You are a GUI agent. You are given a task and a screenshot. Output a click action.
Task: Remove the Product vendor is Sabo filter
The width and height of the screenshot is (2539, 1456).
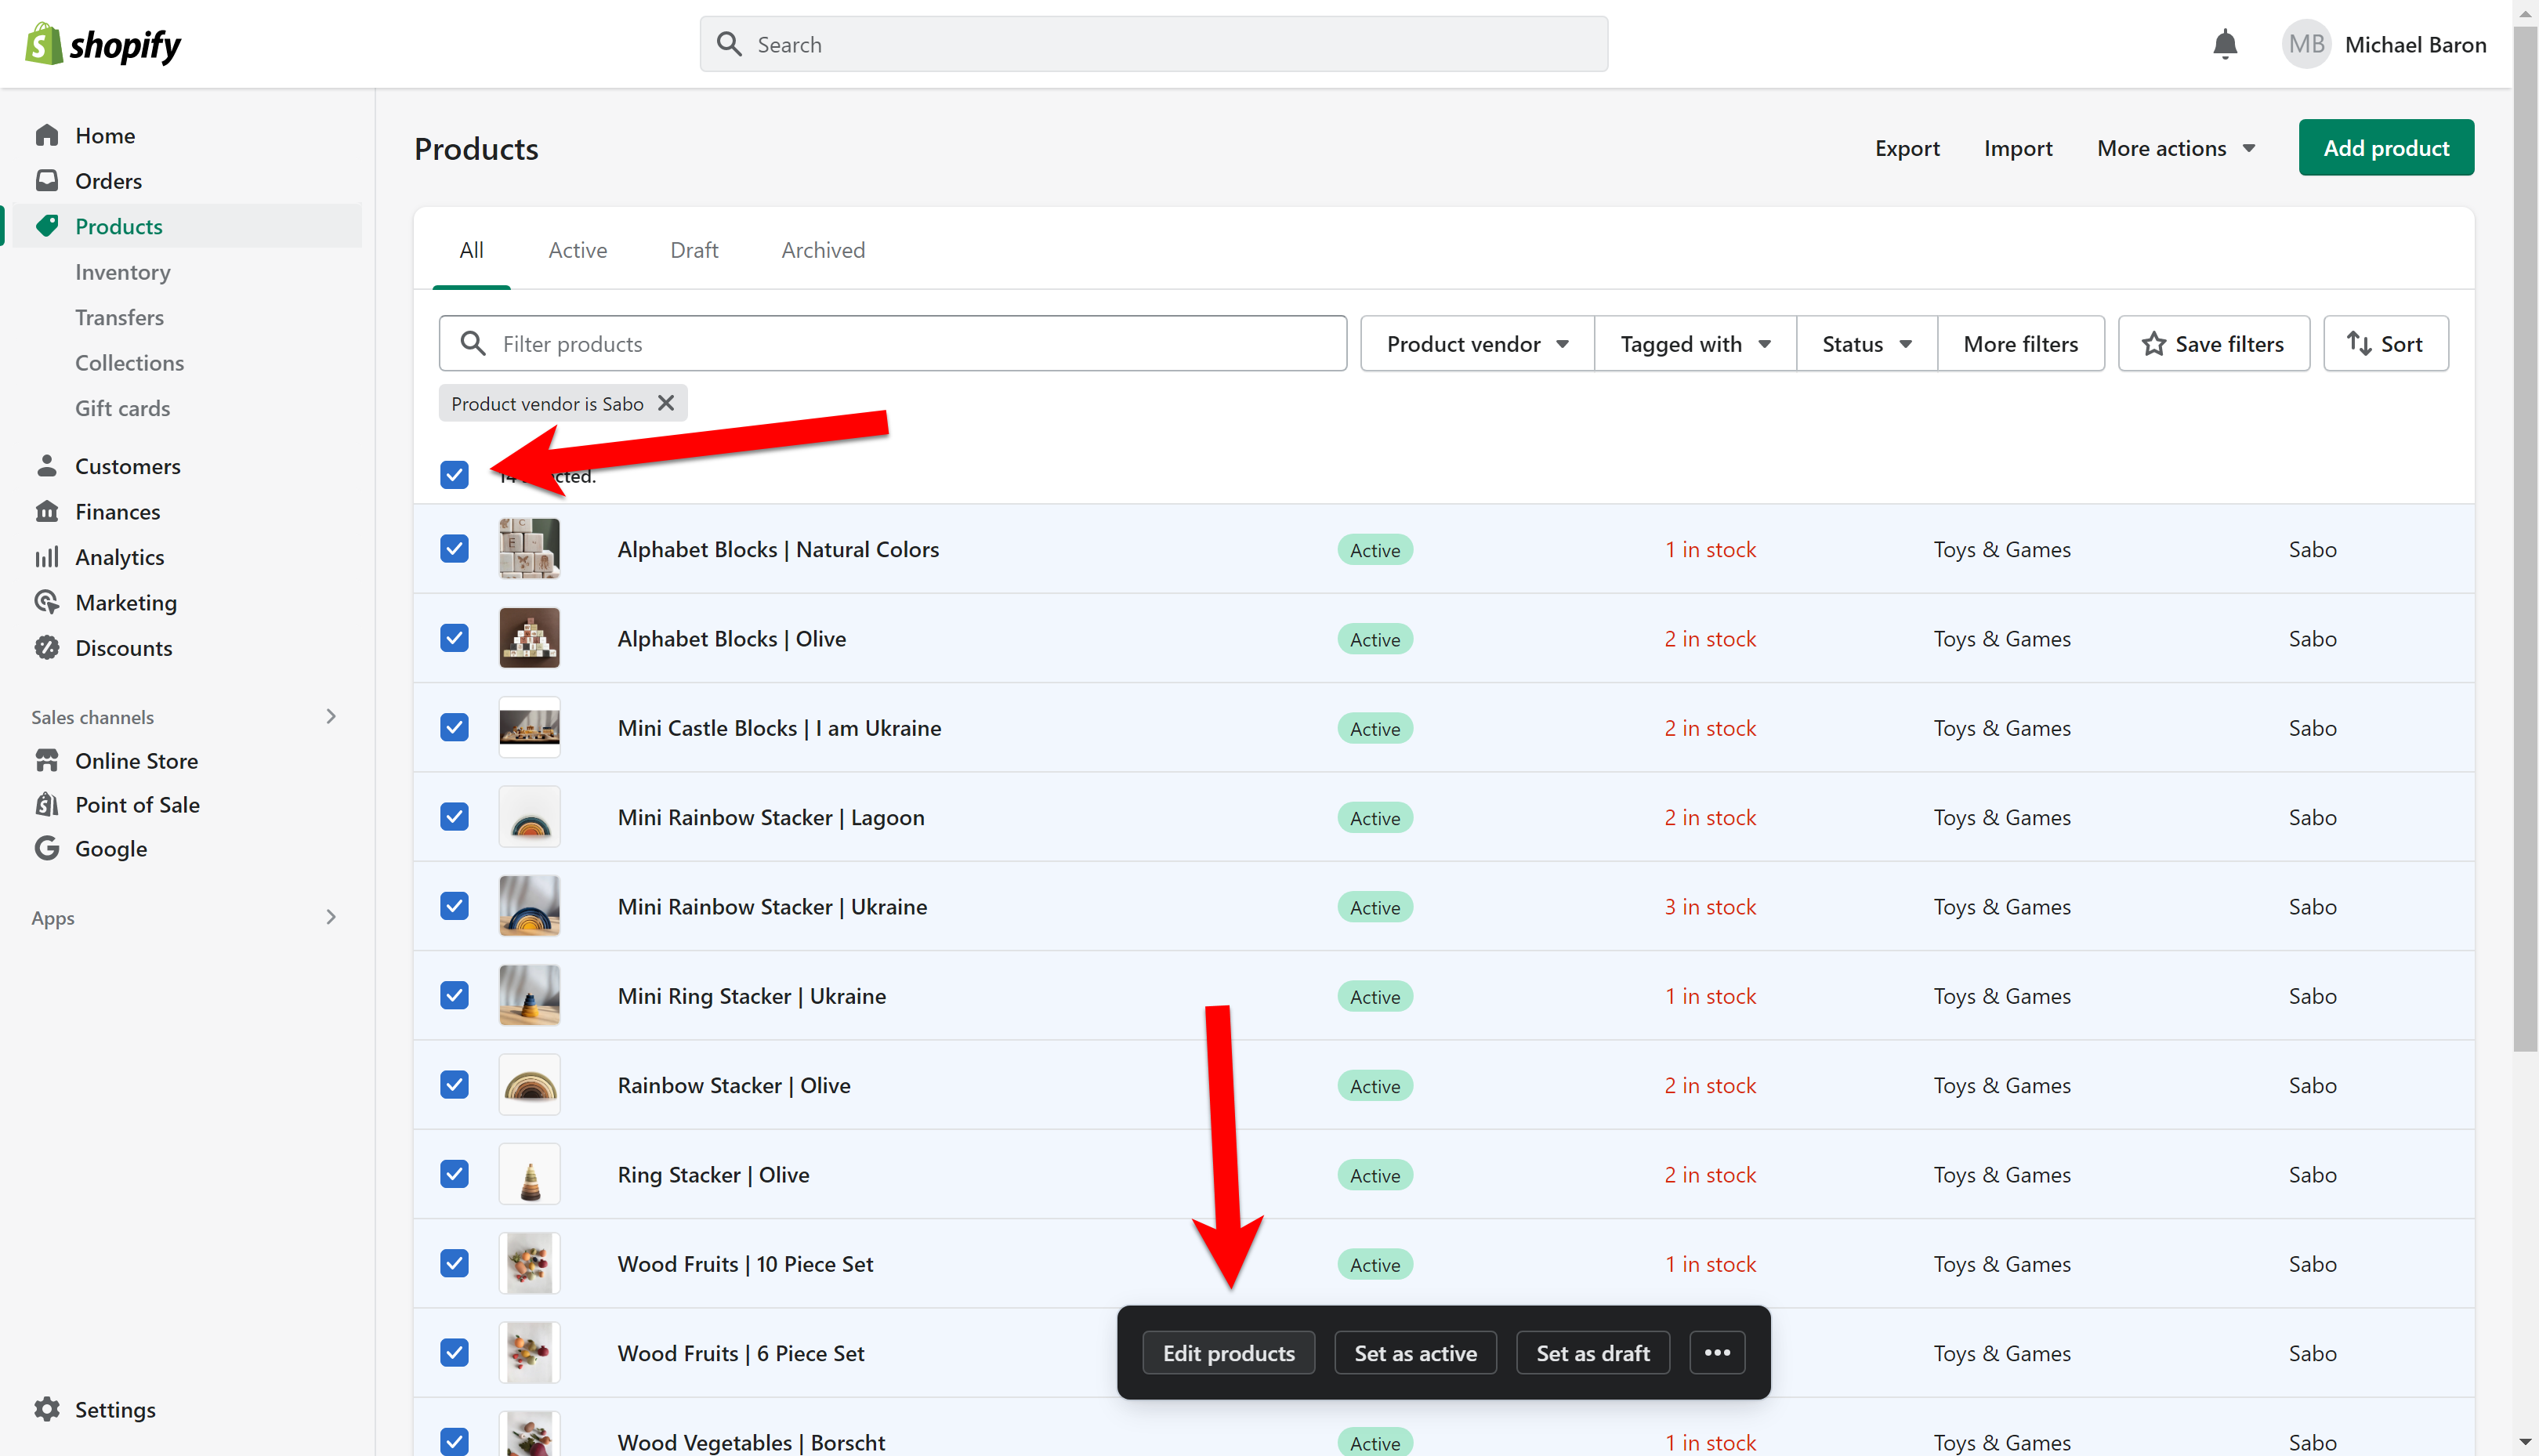(666, 403)
